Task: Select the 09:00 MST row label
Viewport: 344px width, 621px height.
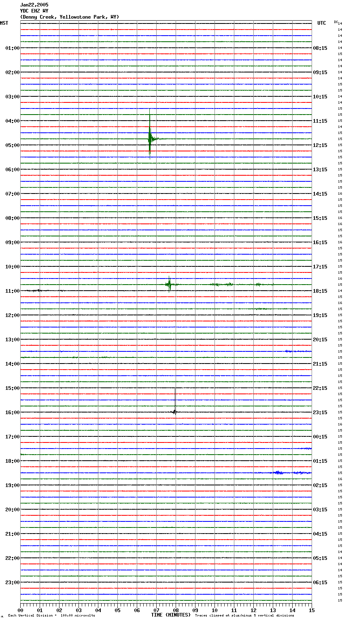Action: click(13, 242)
